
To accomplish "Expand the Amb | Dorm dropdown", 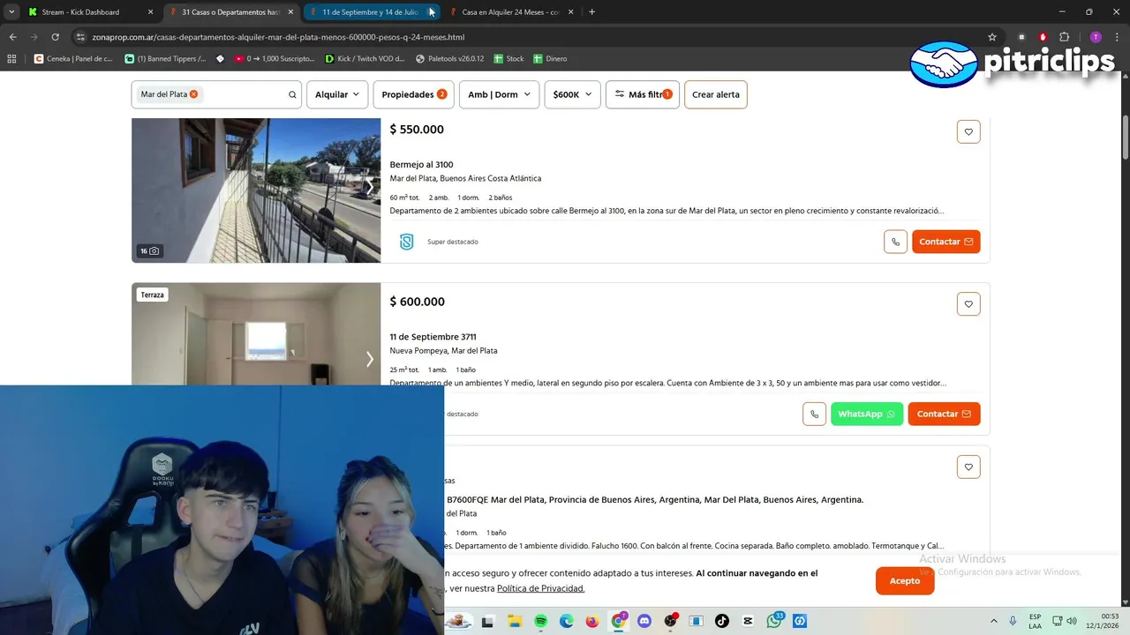I will (x=499, y=94).
